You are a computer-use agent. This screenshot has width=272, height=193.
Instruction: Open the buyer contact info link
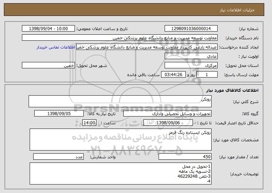pos(56,47)
